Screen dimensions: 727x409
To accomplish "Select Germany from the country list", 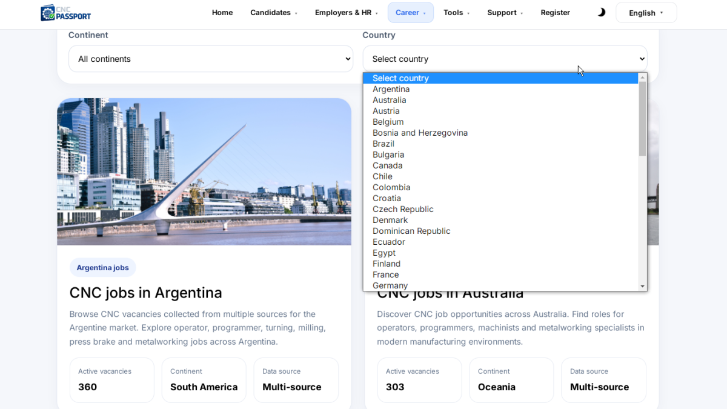I will point(500,285).
